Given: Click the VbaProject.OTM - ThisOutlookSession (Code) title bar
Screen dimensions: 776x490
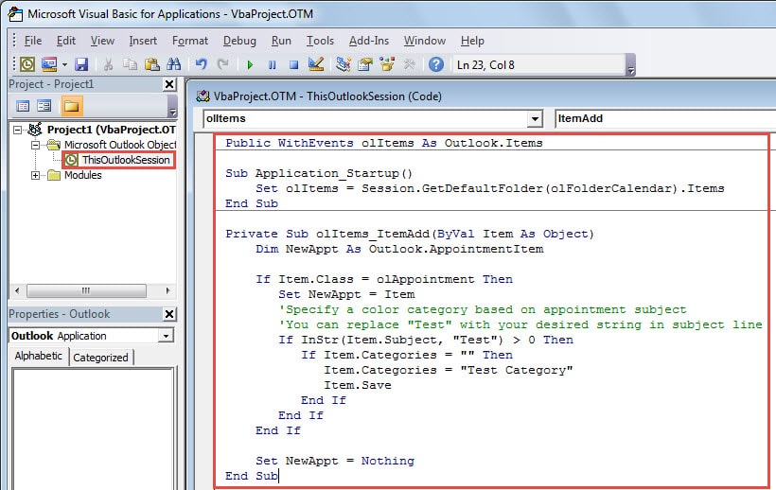Looking at the screenshot, I should coord(481,96).
